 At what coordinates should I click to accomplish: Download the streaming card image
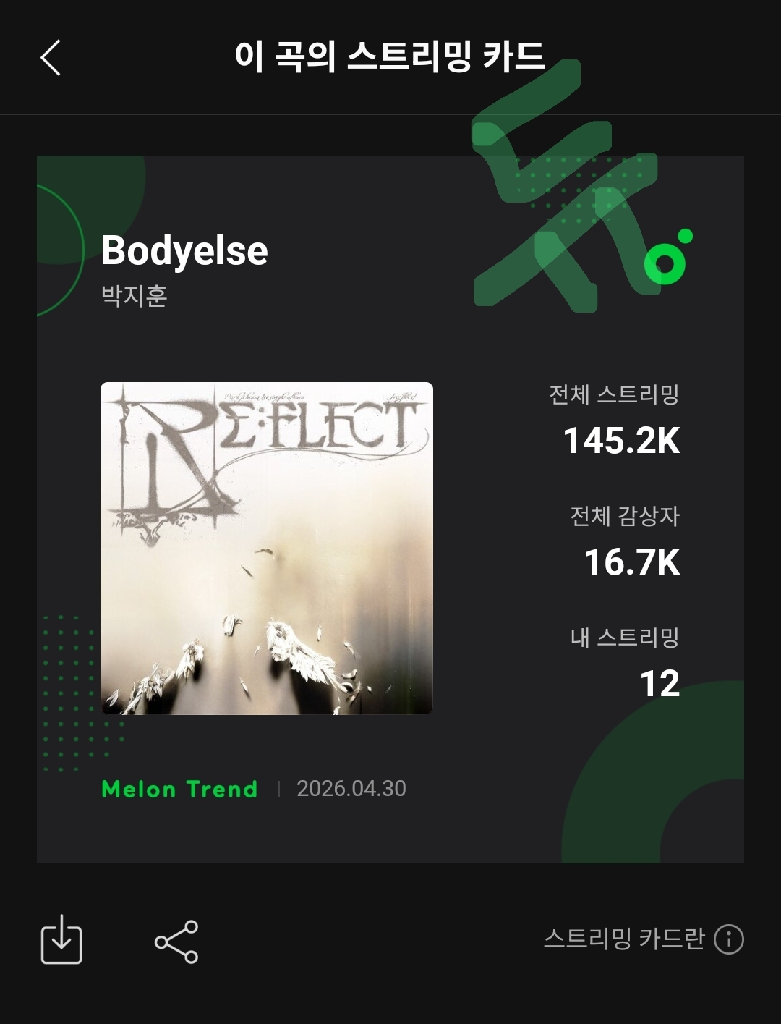point(61,939)
